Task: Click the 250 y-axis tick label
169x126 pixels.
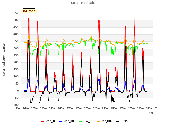Action: point(16,55)
